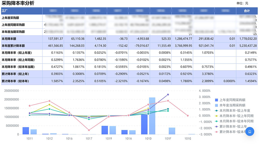Viewport: 259px width, 146px height.
Task: Toggle 本年度当期采购额 legend series
Action: click(232, 105)
